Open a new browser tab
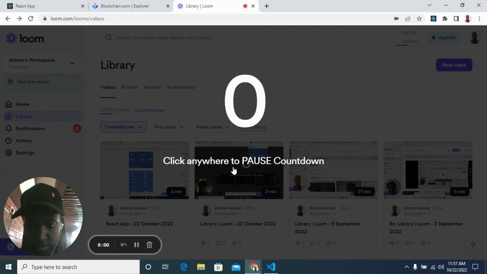Image resolution: width=487 pixels, height=274 pixels. coord(267,6)
